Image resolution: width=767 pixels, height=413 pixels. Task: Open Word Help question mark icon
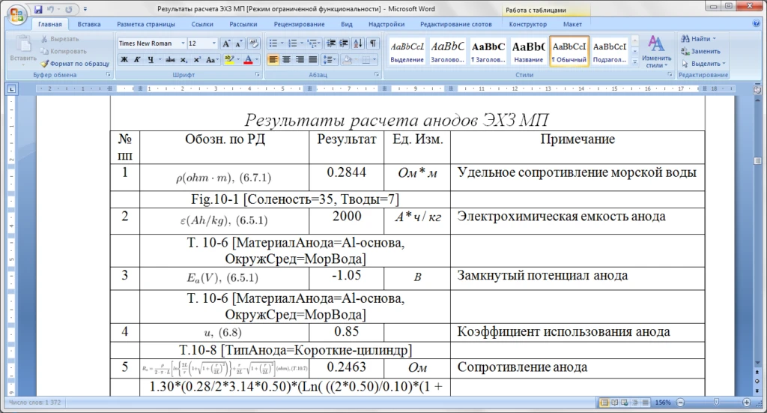pyautogui.click(x=757, y=24)
